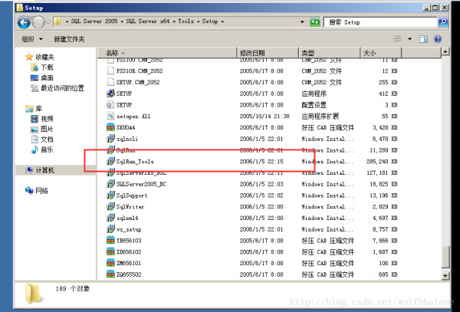Viewport: 460px width, 312px height.
Task: Select the sqlxml4 installer icon
Action: pos(110,218)
